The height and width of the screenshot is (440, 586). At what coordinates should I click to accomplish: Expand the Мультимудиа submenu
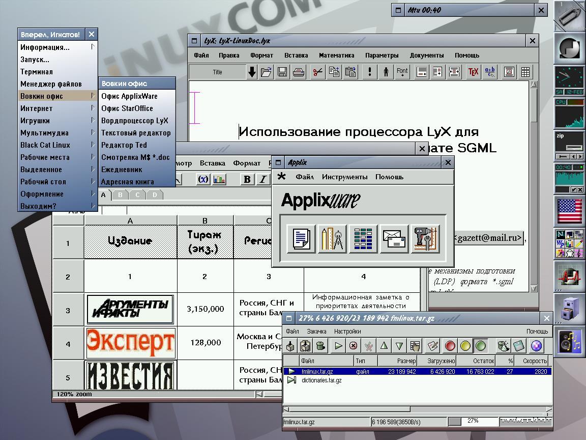[57, 133]
